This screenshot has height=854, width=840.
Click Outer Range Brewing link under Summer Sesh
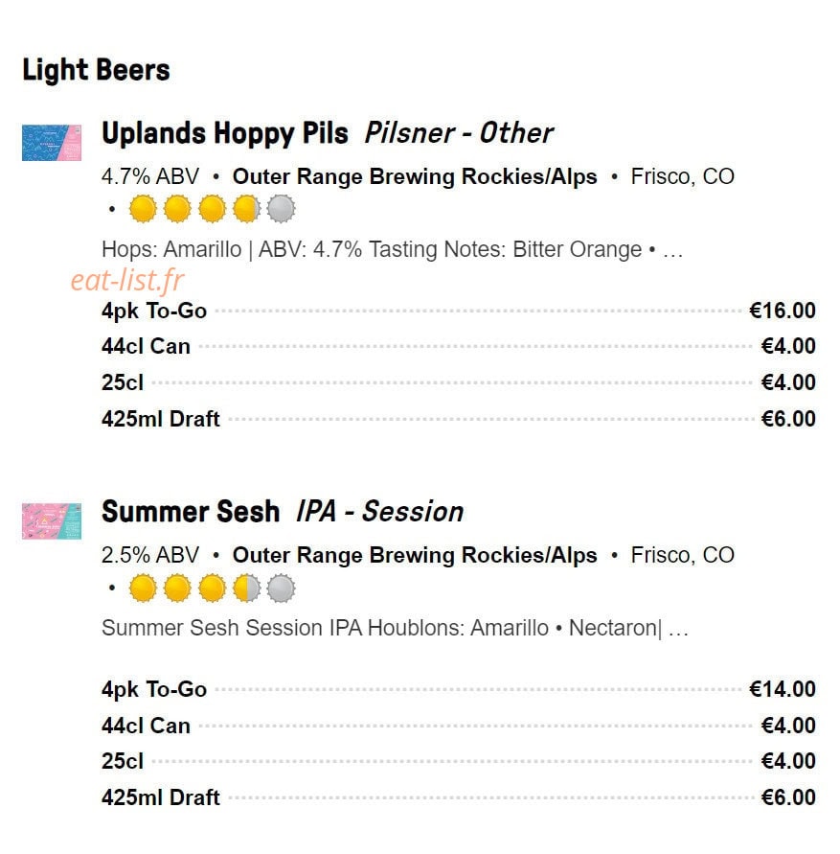click(x=415, y=555)
